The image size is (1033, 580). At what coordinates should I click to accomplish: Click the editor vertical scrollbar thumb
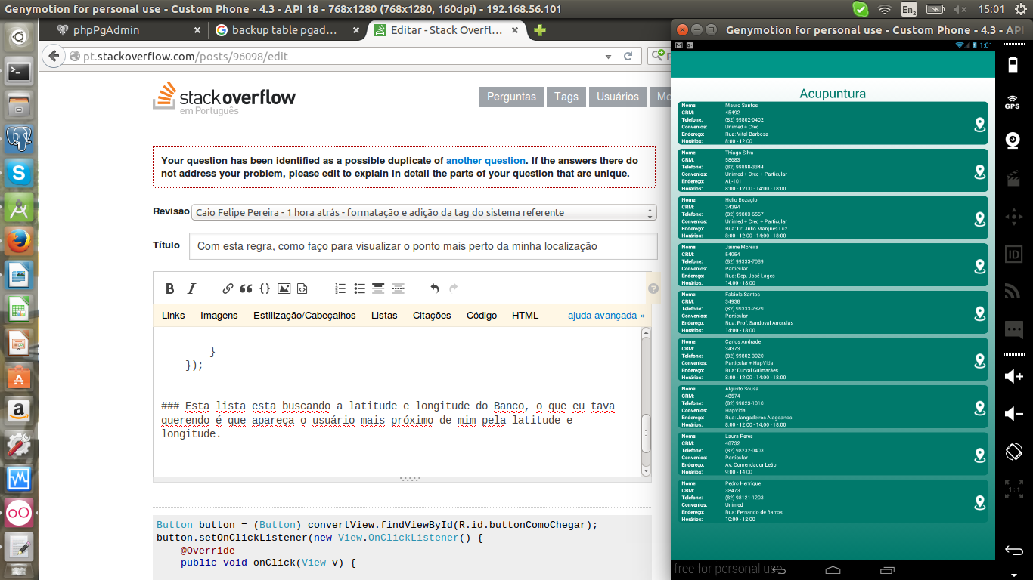click(x=646, y=433)
